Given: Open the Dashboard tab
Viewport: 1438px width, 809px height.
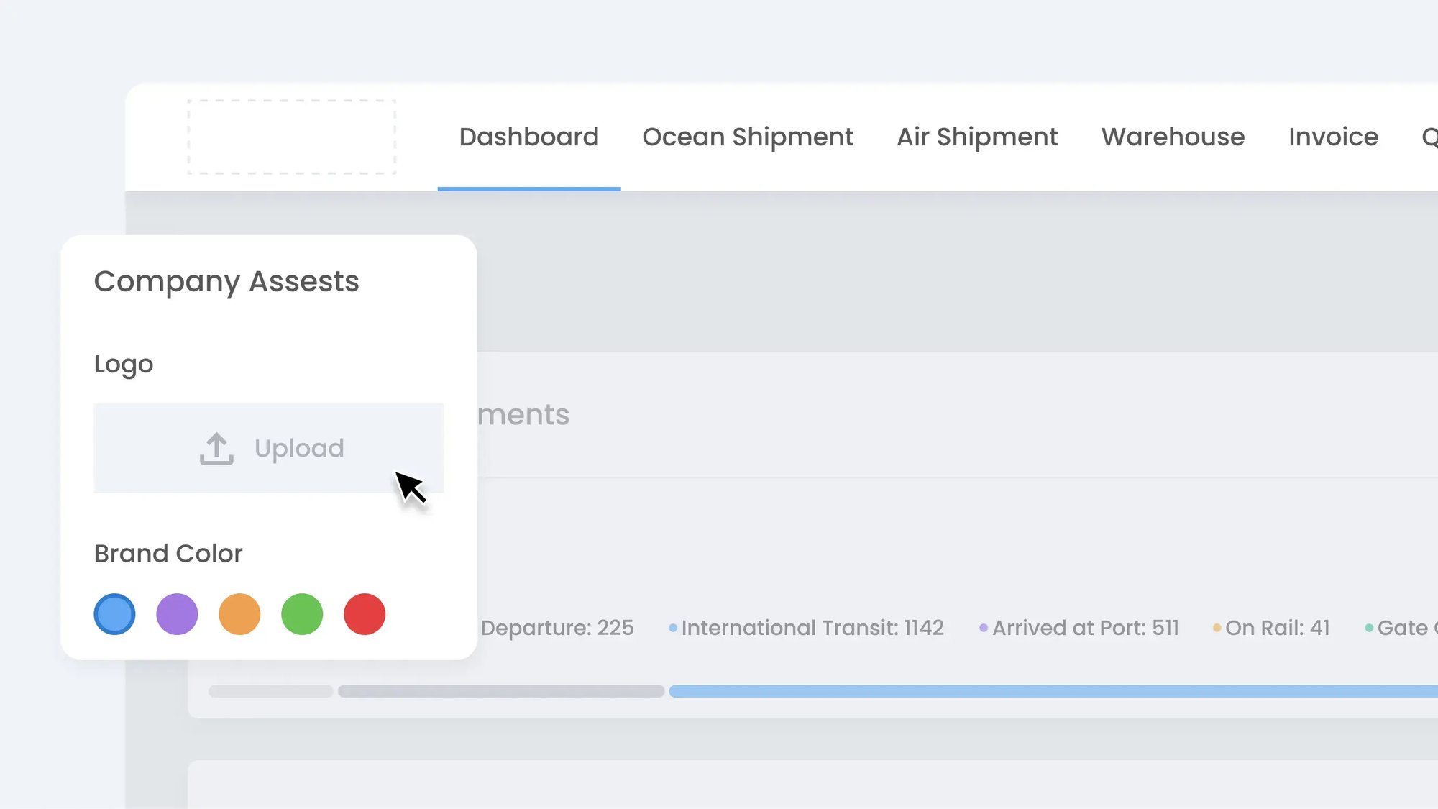Looking at the screenshot, I should (x=528, y=137).
